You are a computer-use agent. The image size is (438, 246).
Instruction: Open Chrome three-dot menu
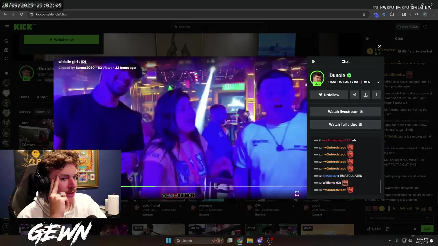click(x=433, y=14)
